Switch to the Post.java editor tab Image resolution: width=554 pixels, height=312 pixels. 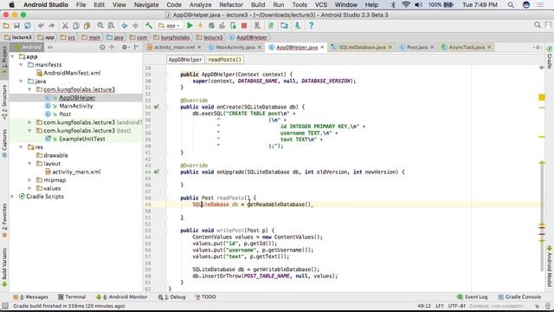(x=417, y=47)
